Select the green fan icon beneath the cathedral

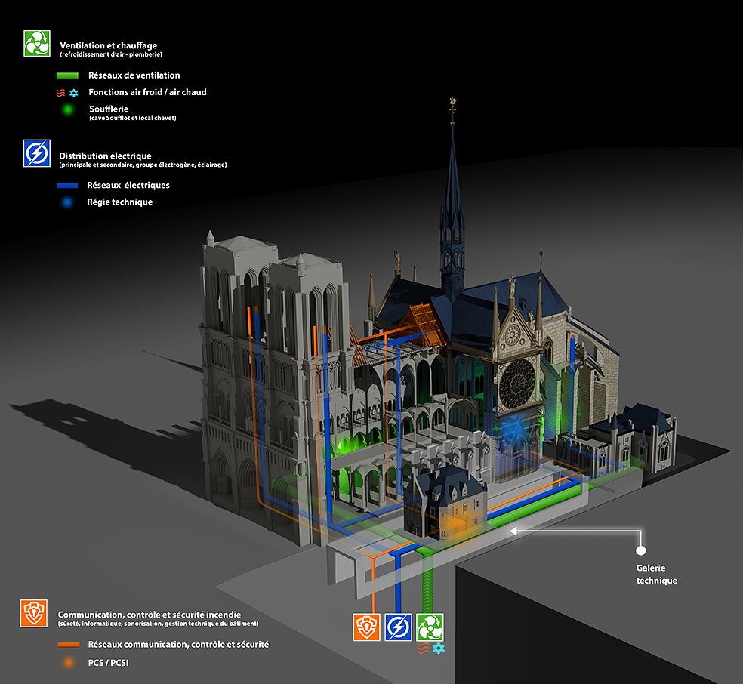(x=430, y=627)
